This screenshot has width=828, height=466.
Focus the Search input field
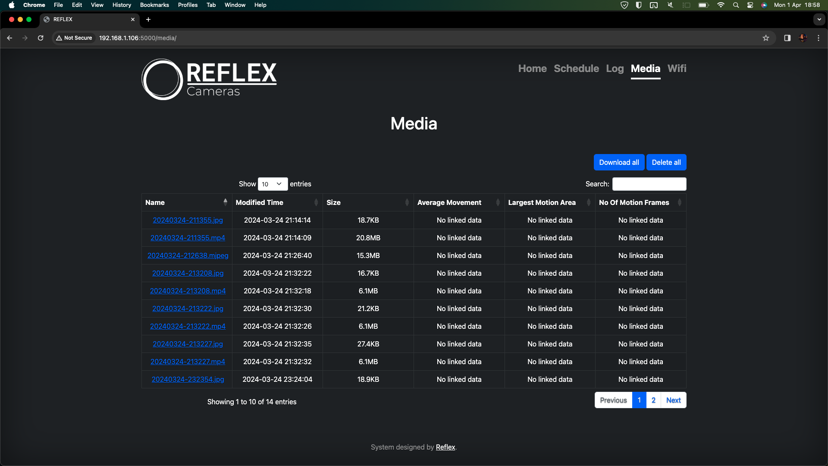tap(649, 184)
